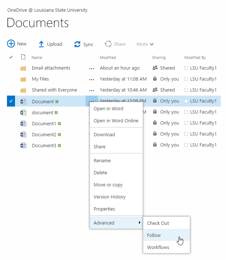The height and width of the screenshot is (260, 226).
Task: Click the Word icon beside Document3
Action: pyautogui.click(x=23, y=145)
